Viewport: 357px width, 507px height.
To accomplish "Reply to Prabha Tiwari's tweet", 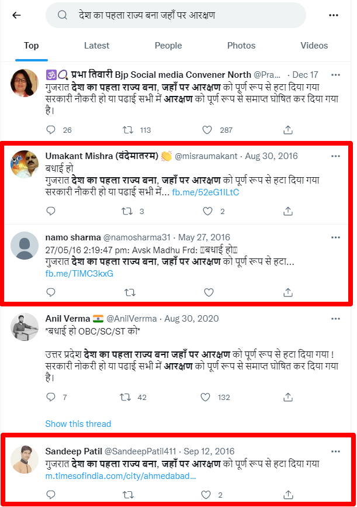I will tap(51, 130).
